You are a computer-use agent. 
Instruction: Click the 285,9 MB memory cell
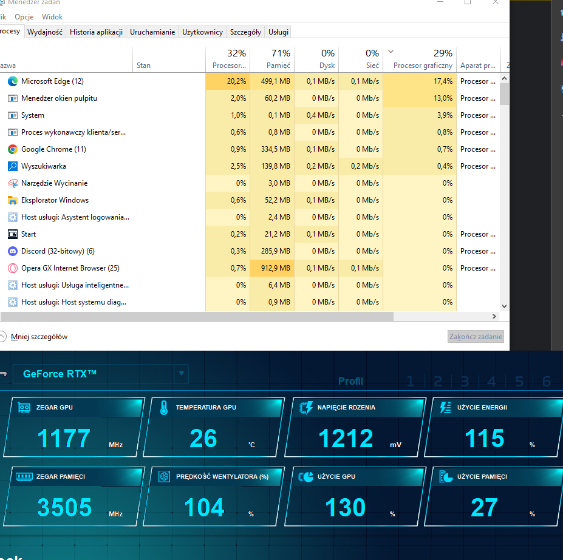pos(272,251)
